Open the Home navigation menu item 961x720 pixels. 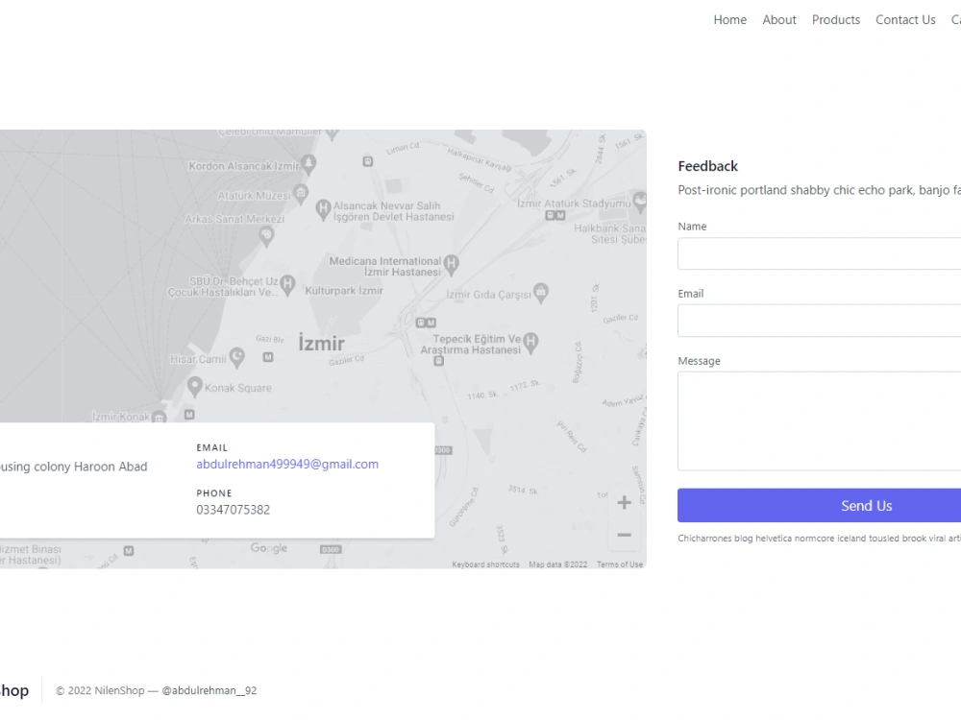729,19
